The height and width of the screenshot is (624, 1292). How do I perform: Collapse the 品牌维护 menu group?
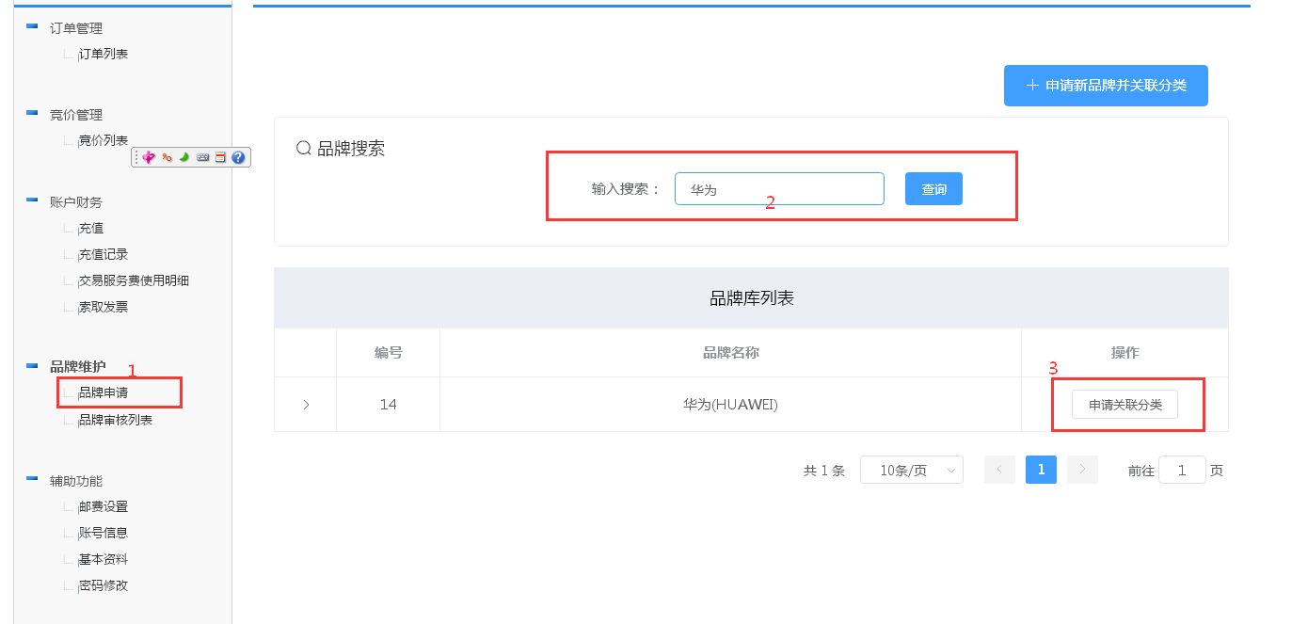(x=32, y=365)
